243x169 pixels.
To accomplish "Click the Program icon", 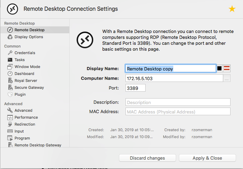I will pos(10,138).
